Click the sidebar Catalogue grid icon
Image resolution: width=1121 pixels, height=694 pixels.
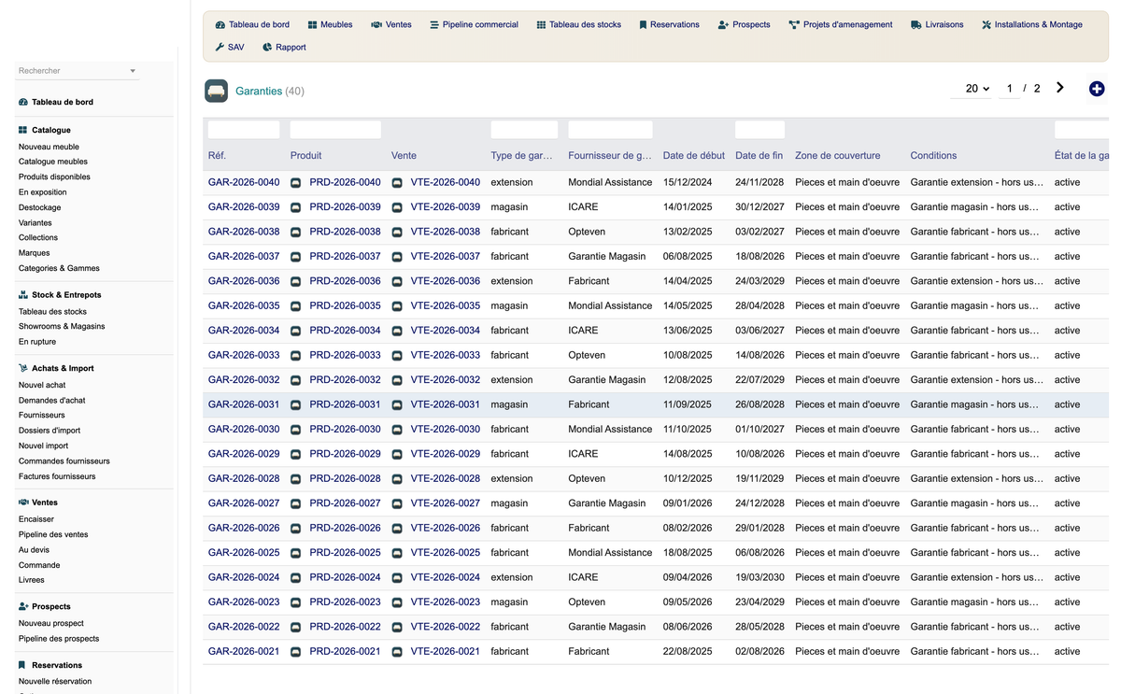(23, 130)
